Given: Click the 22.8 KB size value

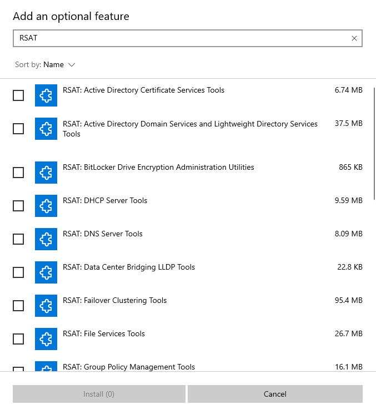Looking at the screenshot, I should pos(350,267).
